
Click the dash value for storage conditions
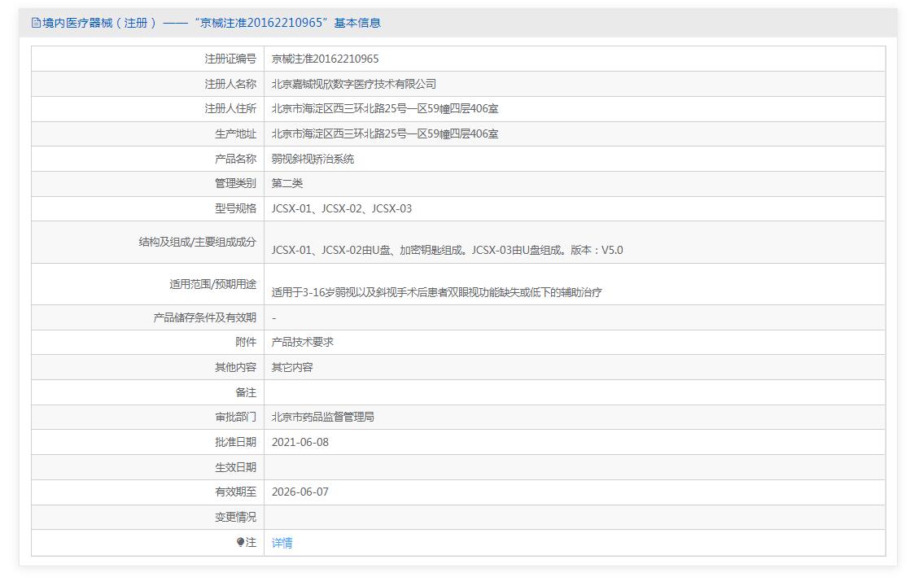point(274,318)
